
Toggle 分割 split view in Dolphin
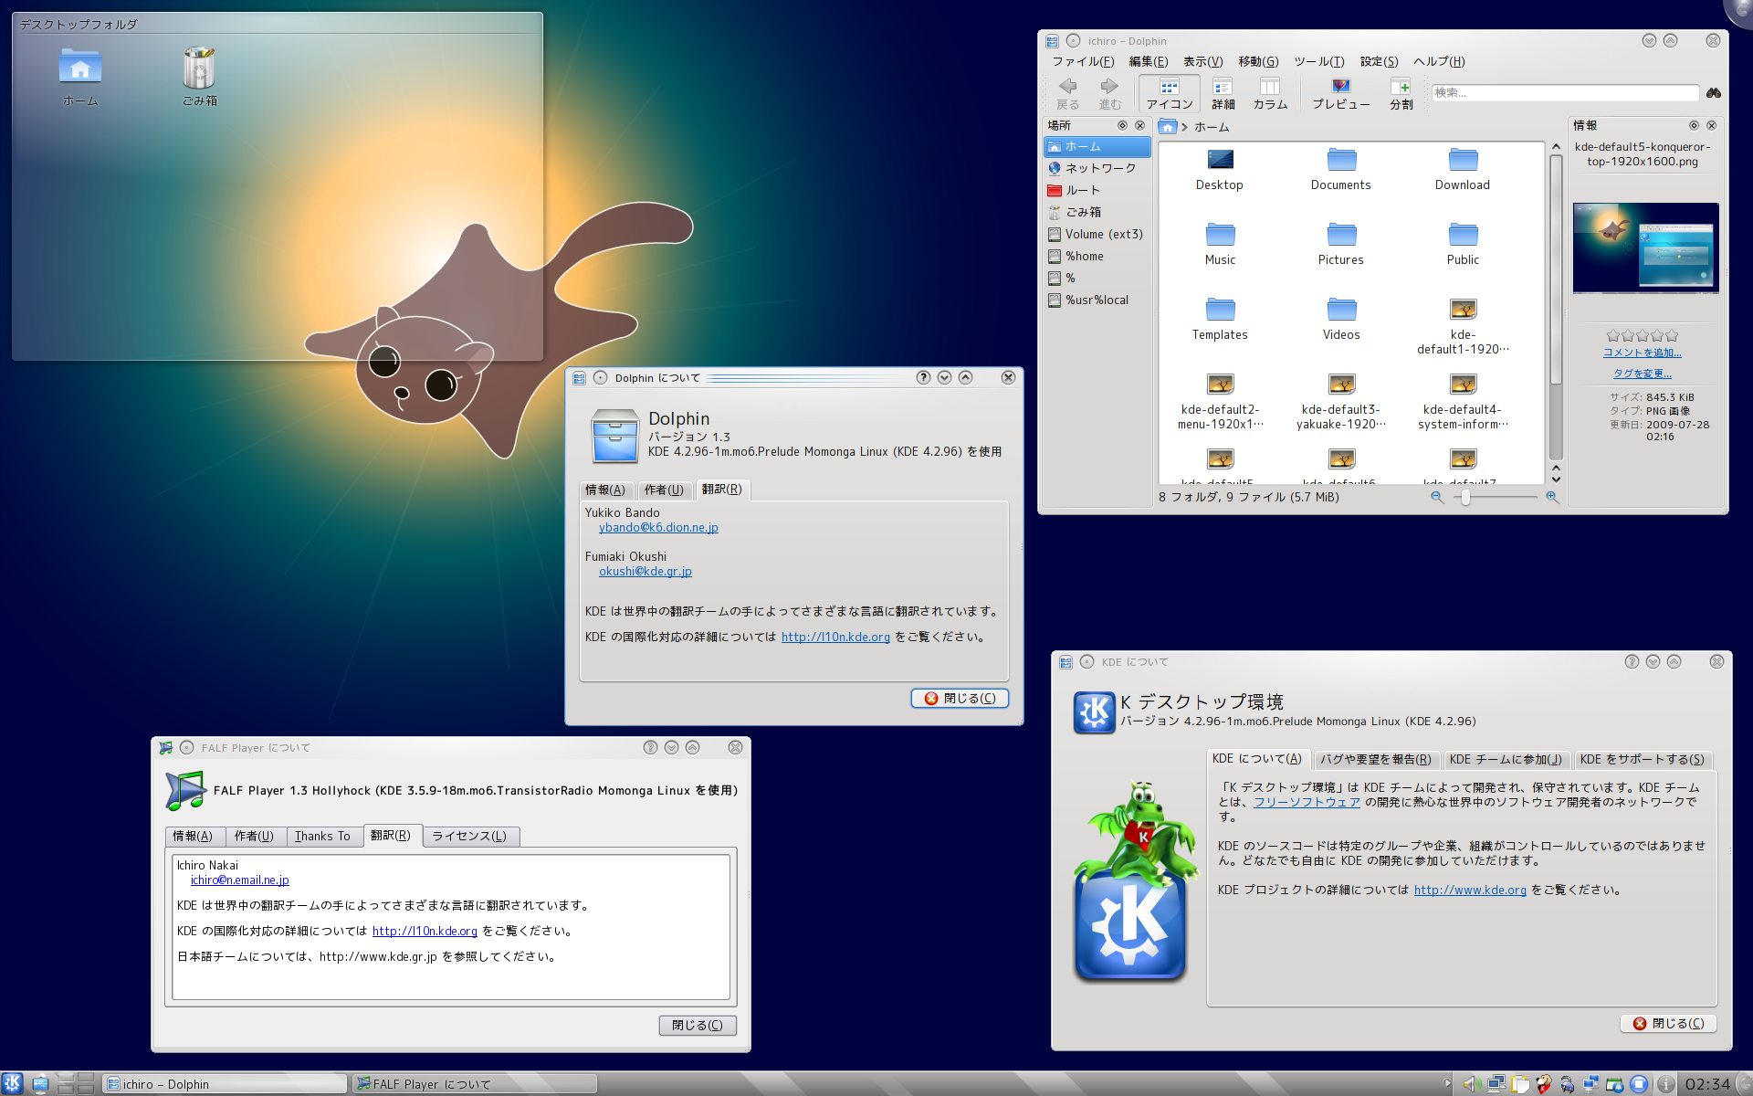pyautogui.click(x=1401, y=93)
